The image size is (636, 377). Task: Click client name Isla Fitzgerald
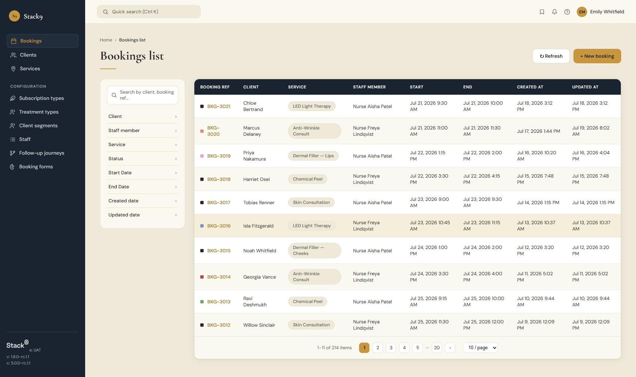tap(258, 226)
